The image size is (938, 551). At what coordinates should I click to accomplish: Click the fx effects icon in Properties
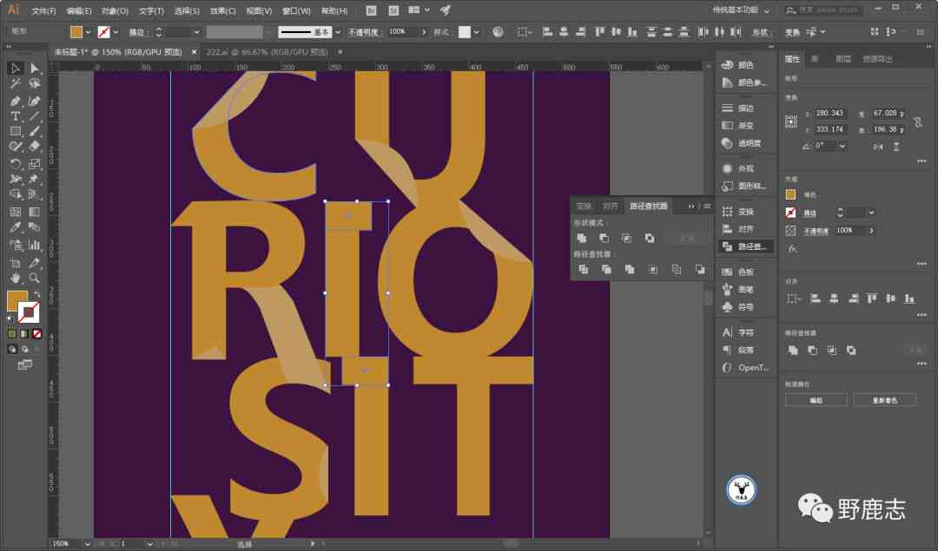coord(792,248)
